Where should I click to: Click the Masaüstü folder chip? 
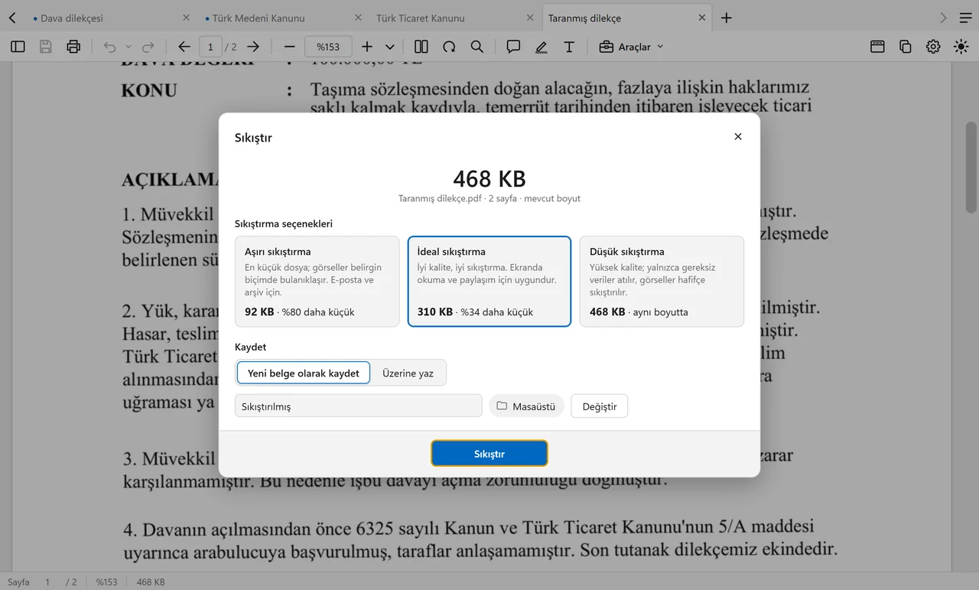point(526,406)
